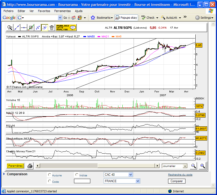Click page vertical scrollbar up arrow
The height and width of the screenshot is (195, 217).
(213, 24)
